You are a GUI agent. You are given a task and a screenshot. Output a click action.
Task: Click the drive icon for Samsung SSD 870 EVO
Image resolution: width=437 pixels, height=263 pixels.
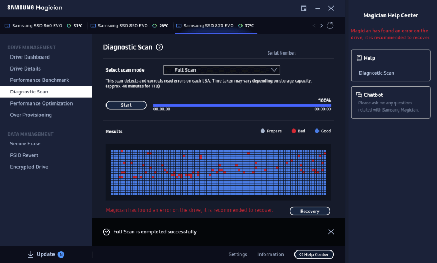[179, 26]
